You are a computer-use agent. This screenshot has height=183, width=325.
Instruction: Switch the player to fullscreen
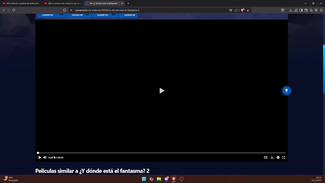coord(284,158)
